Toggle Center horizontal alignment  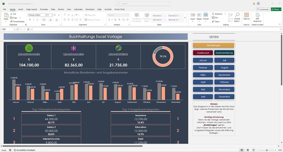[x=68, y=20]
